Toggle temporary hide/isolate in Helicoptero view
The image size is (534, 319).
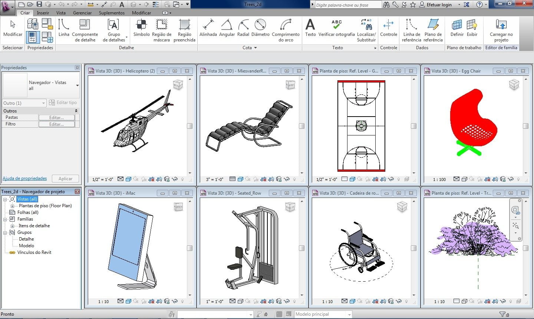click(175, 179)
